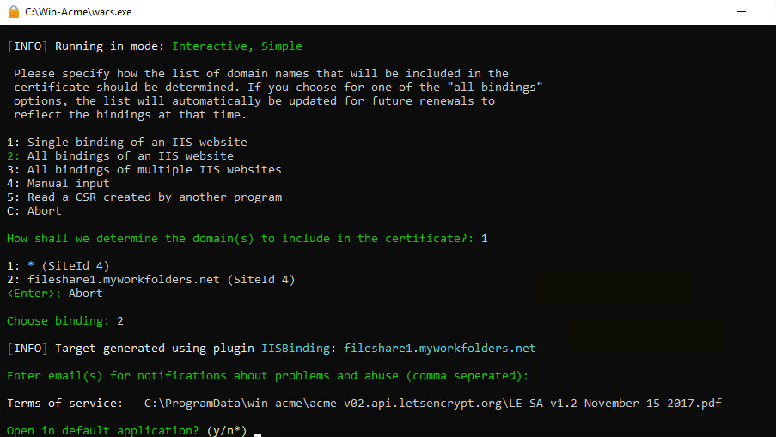Click the "Choose binding: 2" prompt line

tap(64, 321)
